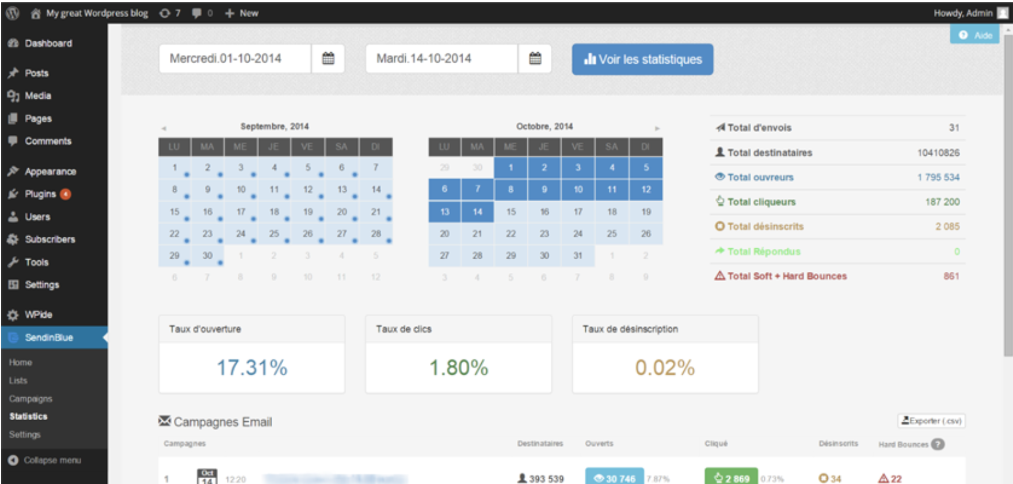Click the Aide help button
This screenshot has width=1013, height=484.
pyautogui.click(x=976, y=36)
